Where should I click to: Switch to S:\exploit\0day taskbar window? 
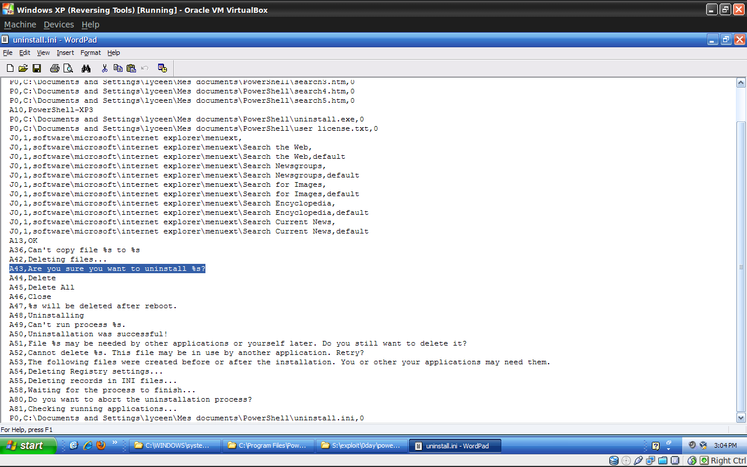(x=362, y=445)
